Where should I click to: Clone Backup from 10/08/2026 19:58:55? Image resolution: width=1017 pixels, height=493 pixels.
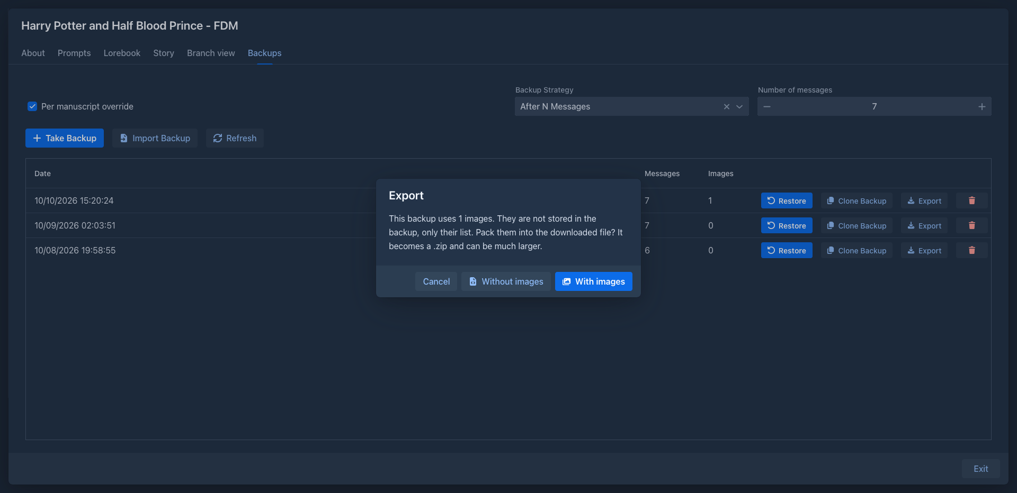[x=857, y=250]
